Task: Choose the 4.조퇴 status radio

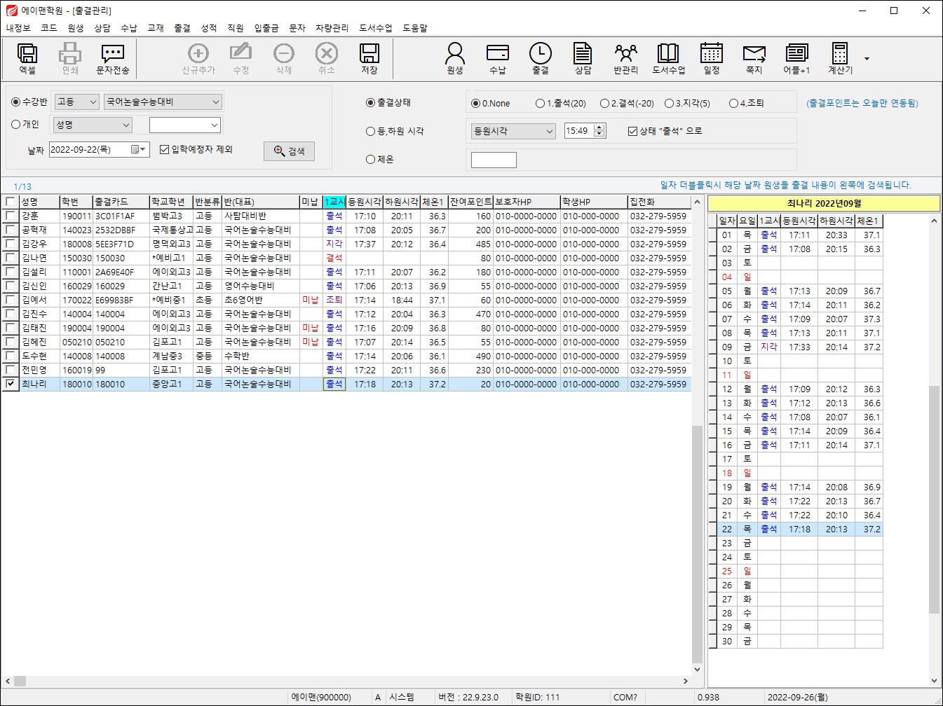Action: 733,104
